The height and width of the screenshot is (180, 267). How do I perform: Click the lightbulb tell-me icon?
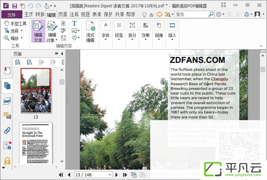click(x=144, y=15)
